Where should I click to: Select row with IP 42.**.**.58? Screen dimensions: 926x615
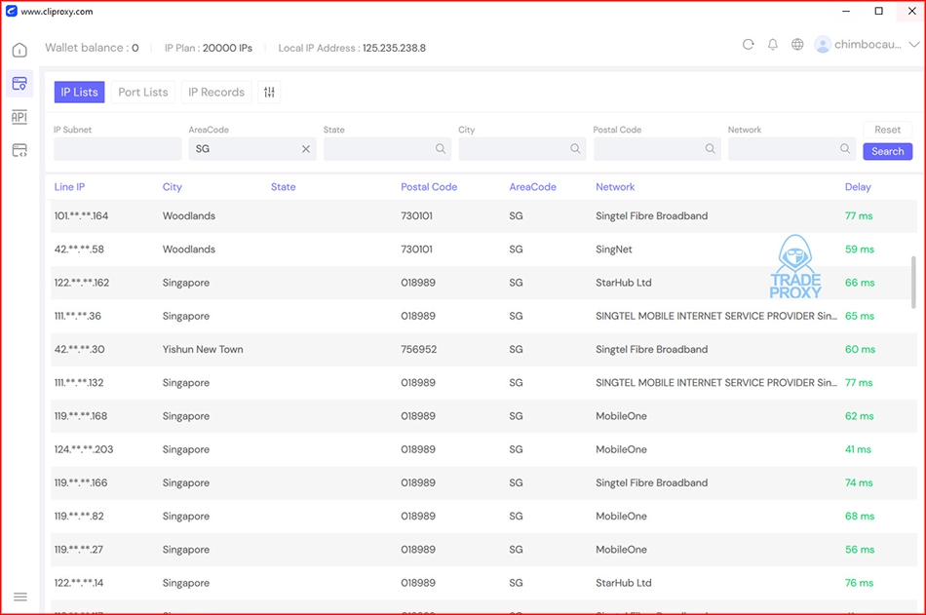(x=483, y=250)
